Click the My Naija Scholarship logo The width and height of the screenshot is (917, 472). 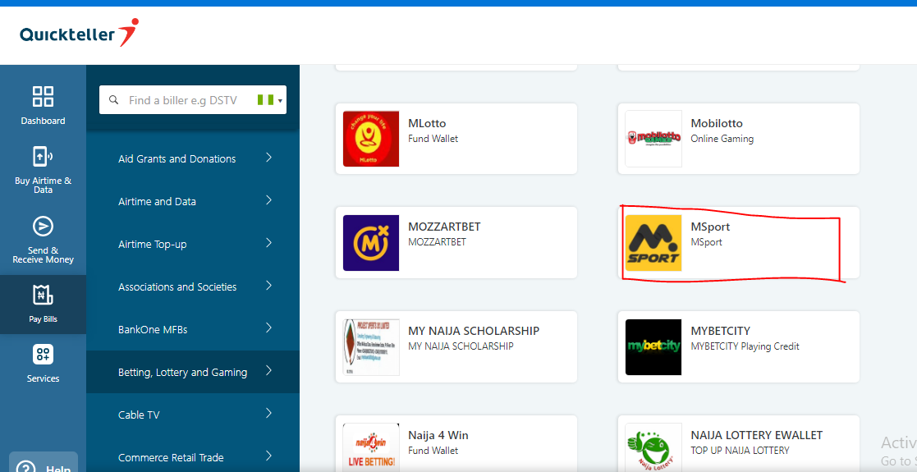(x=371, y=347)
